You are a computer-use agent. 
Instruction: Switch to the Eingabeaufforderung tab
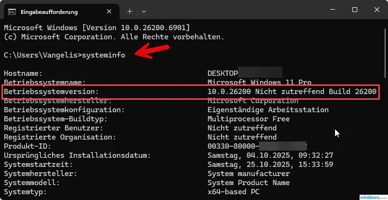coord(53,11)
